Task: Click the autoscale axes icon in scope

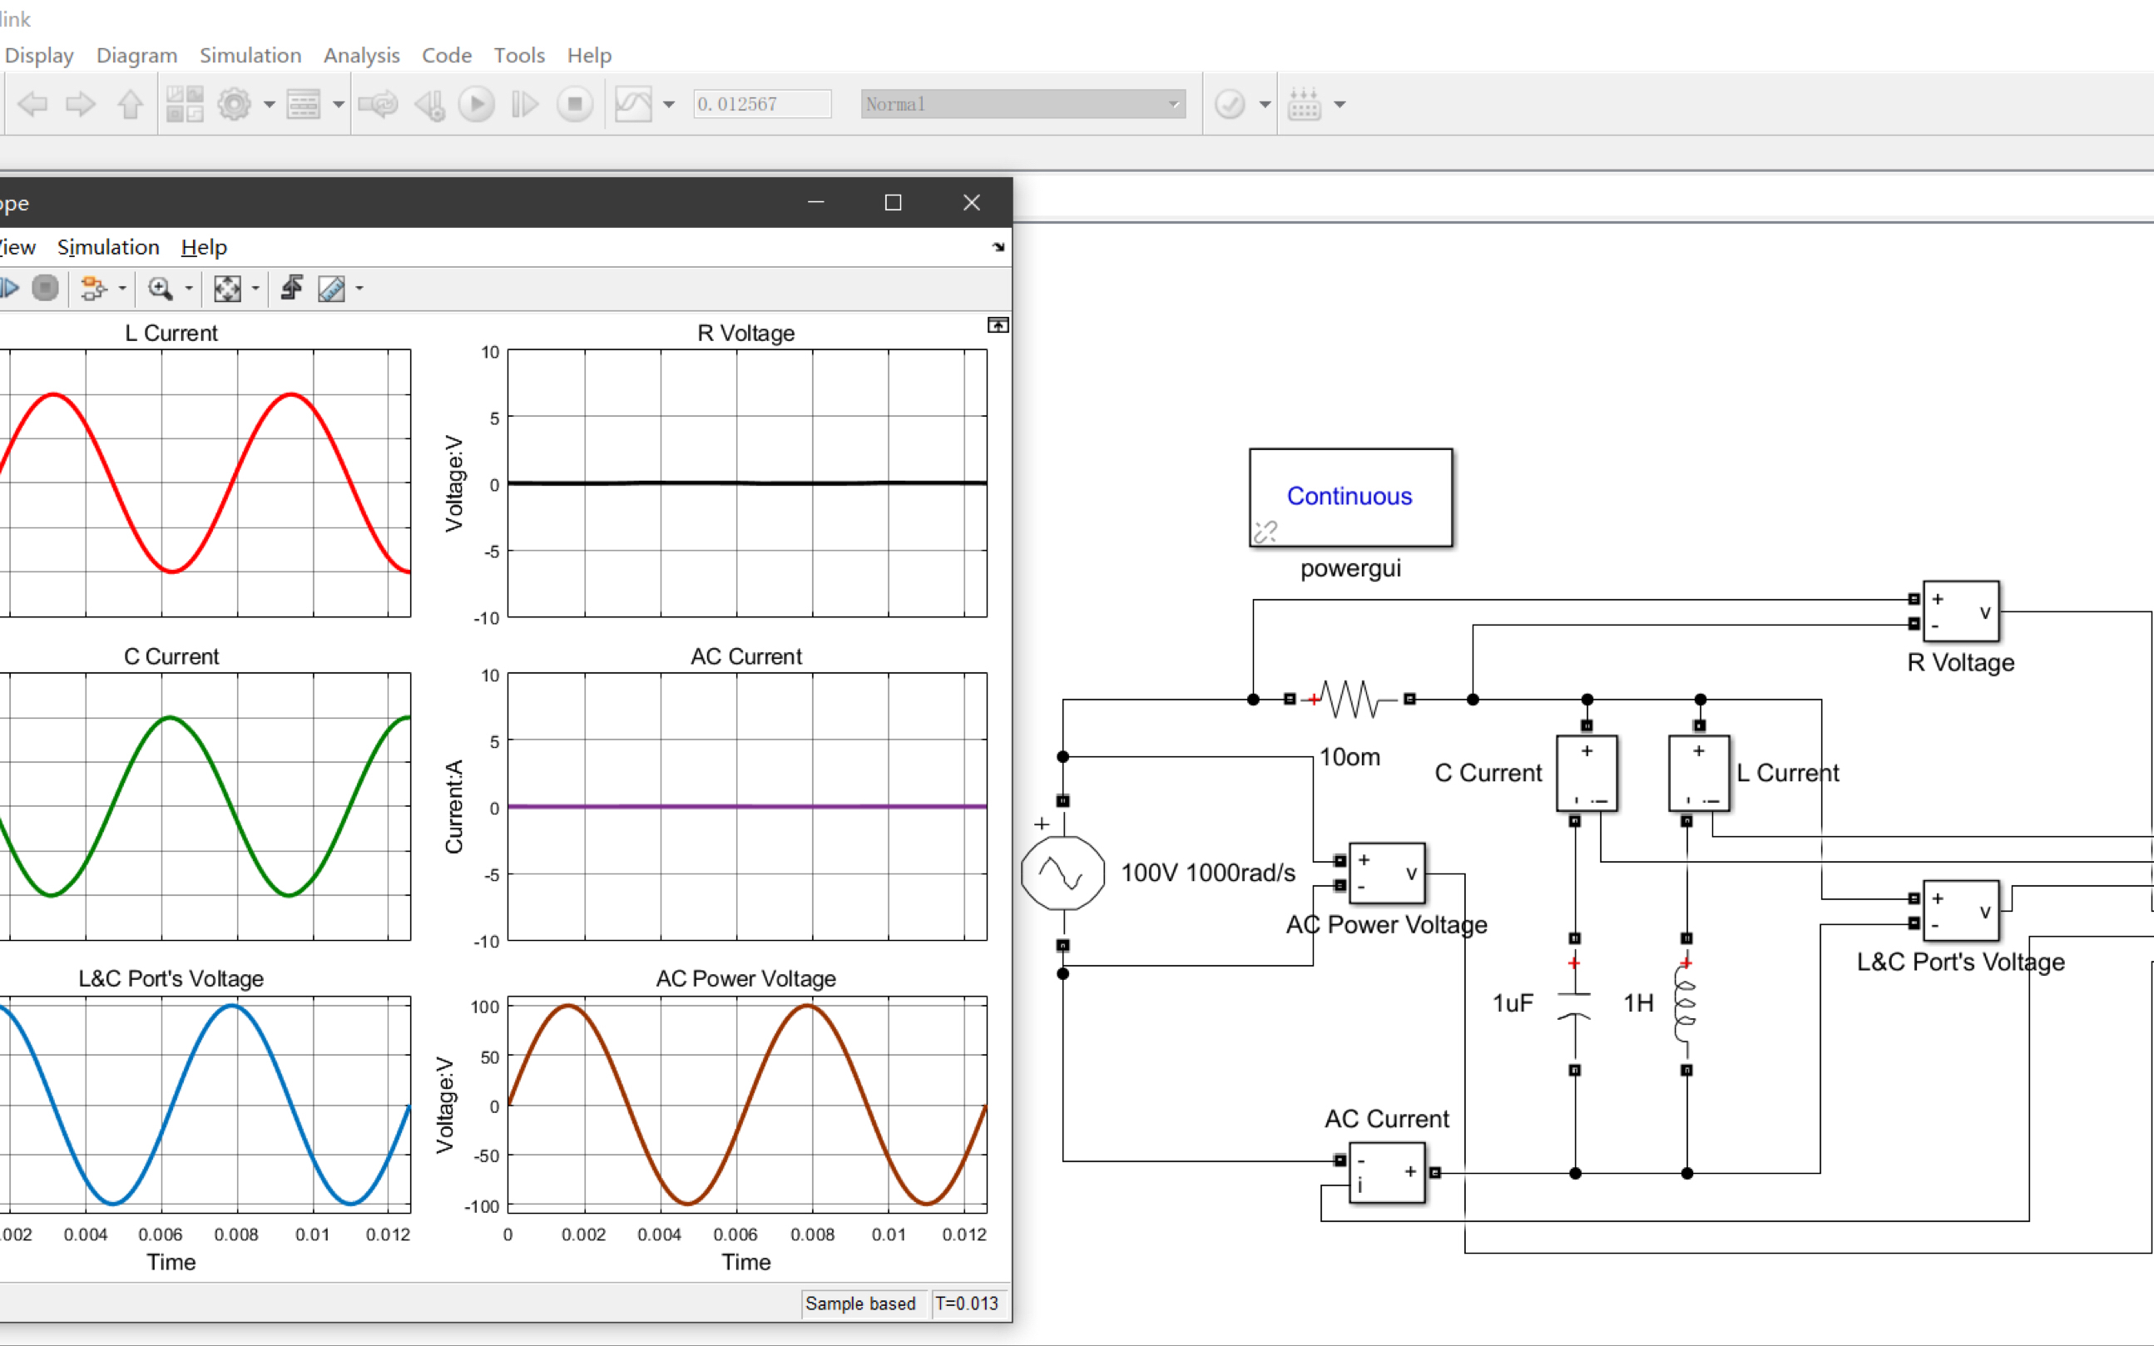Action: (x=226, y=289)
